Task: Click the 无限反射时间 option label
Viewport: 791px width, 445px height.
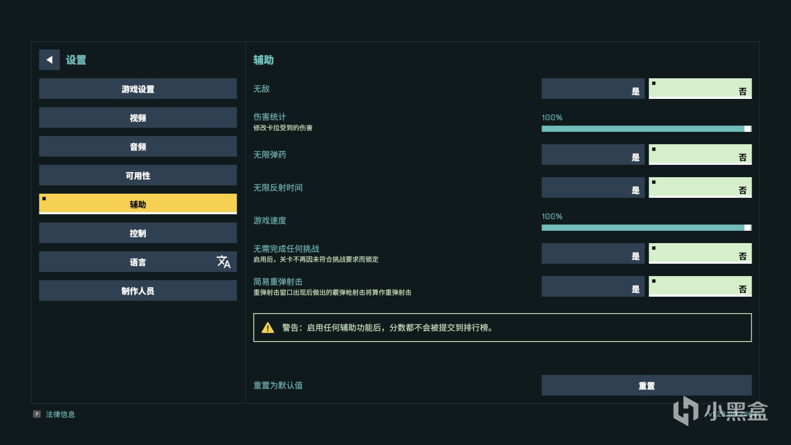Action: [278, 188]
